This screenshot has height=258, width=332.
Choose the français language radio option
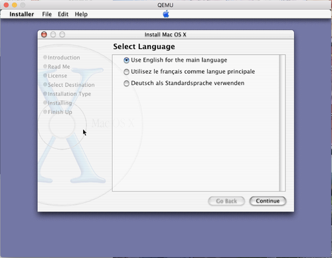(x=126, y=72)
